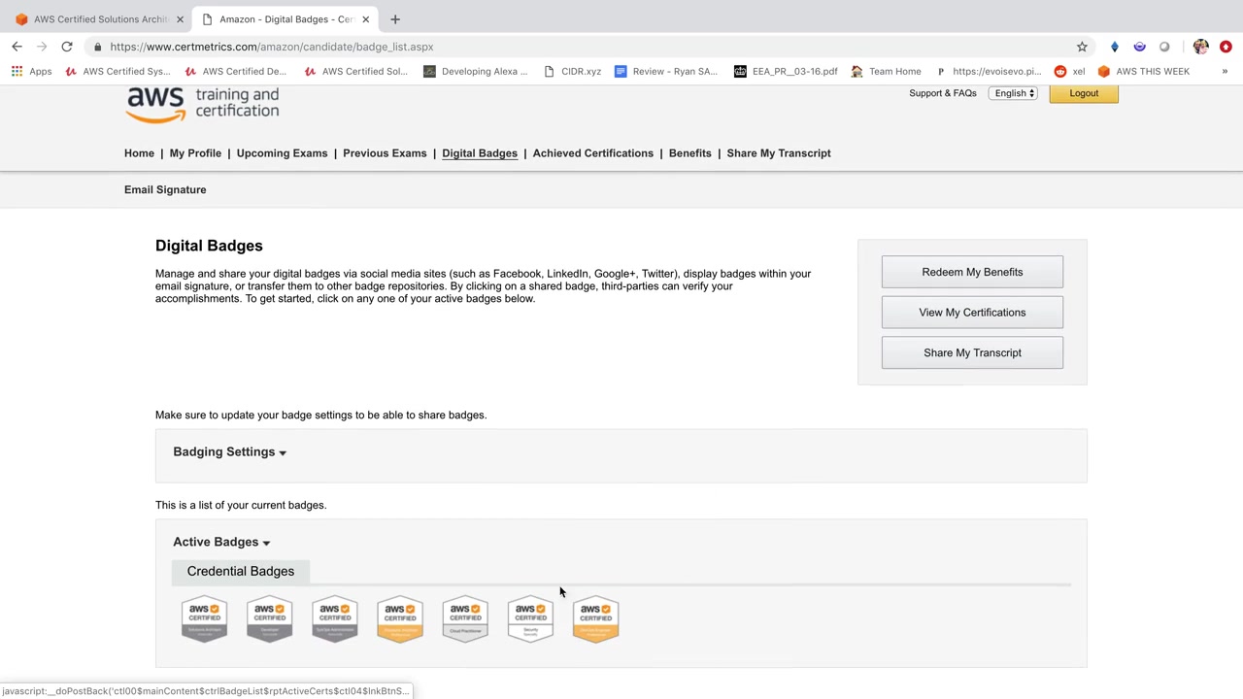Open the EEA_PR__03-16.pdf bookmark
The width and height of the screenshot is (1243, 699).
[785, 71]
